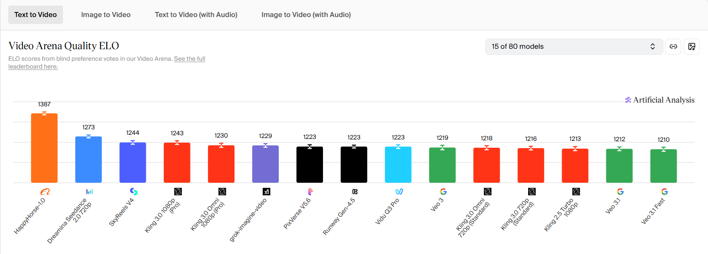
Task: Click the copy link icon button
Action: tap(673, 46)
